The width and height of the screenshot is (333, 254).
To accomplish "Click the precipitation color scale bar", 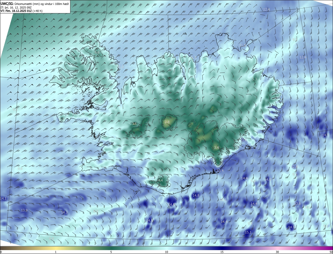I will [166, 248].
